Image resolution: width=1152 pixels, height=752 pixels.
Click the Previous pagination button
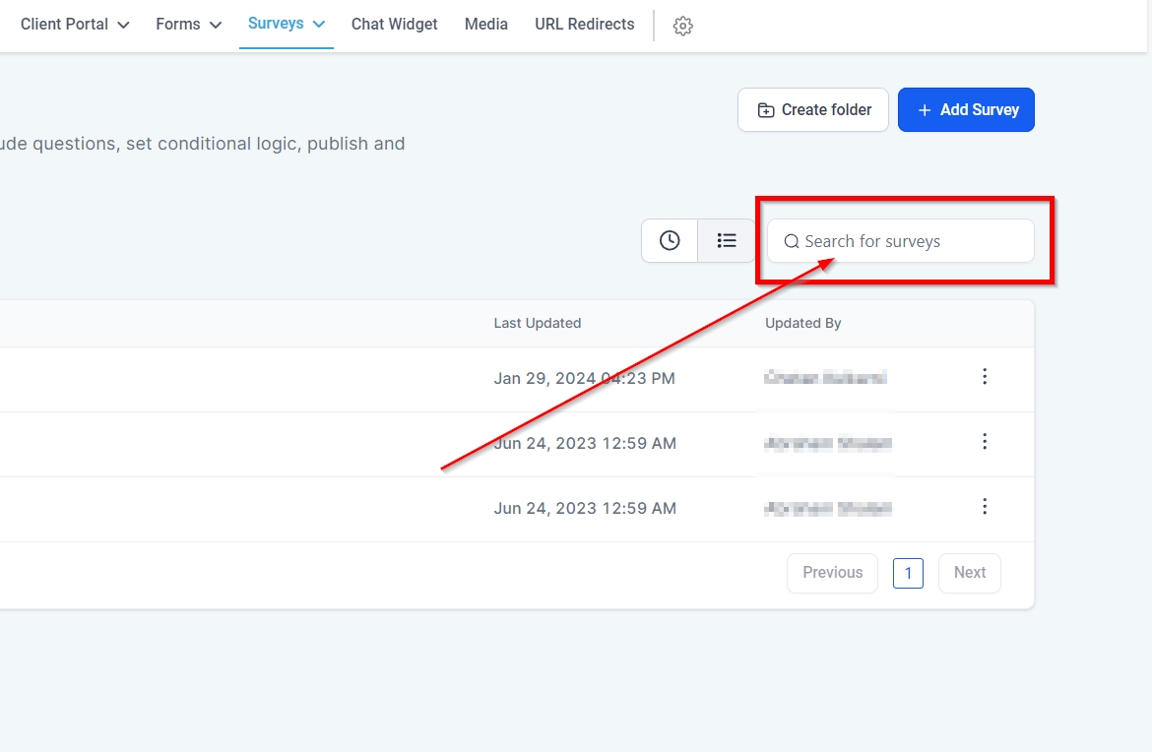pyautogui.click(x=832, y=573)
